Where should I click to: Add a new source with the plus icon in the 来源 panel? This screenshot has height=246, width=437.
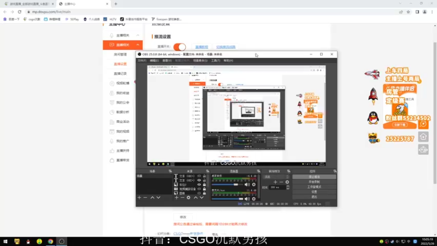tap(176, 197)
